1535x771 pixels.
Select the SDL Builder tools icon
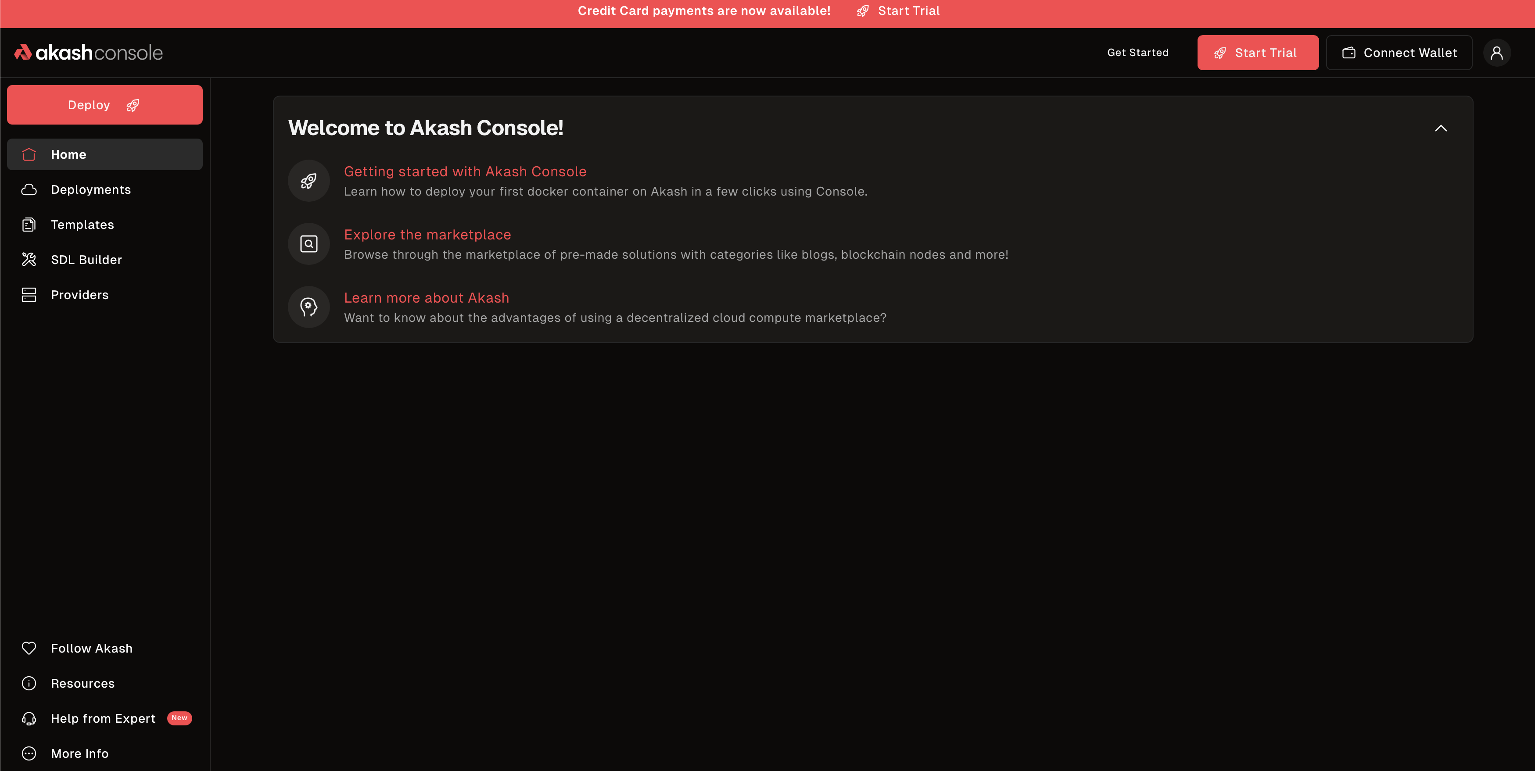tap(29, 260)
